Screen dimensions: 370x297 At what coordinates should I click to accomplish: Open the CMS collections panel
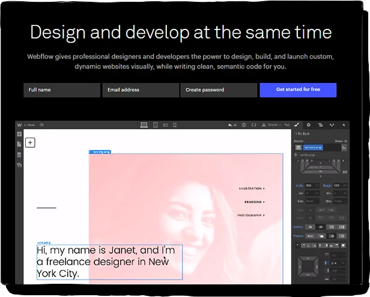pyautogui.click(x=19, y=155)
